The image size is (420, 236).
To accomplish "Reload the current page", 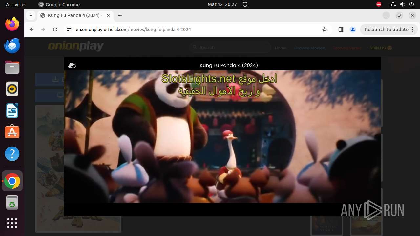I will point(55,29).
